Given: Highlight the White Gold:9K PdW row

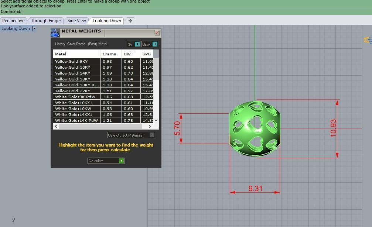Looking at the screenshot, I should tap(103, 97).
